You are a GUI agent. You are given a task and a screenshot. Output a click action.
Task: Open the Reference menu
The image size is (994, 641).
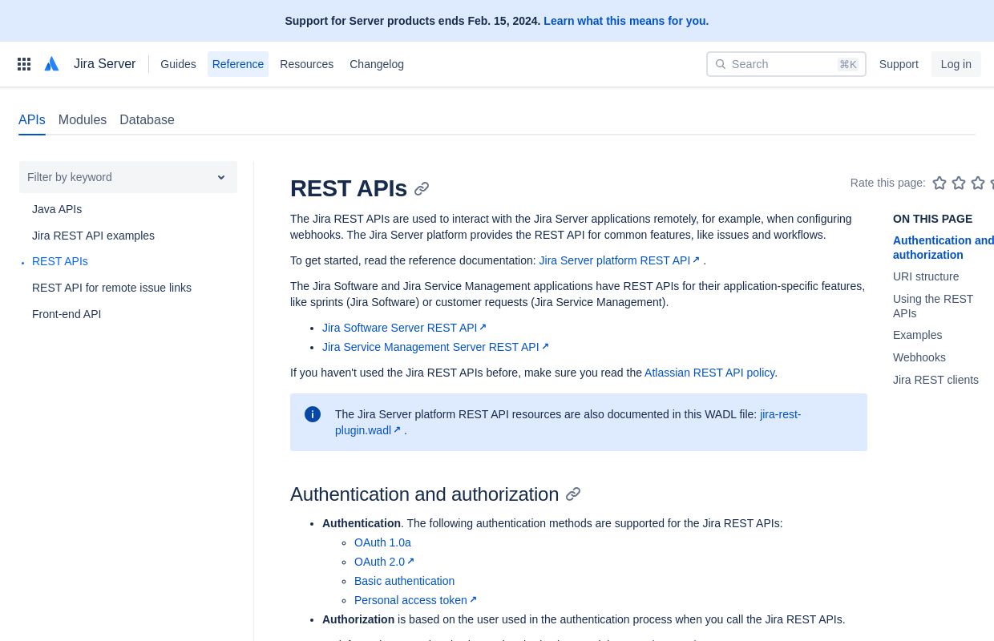[238, 64]
